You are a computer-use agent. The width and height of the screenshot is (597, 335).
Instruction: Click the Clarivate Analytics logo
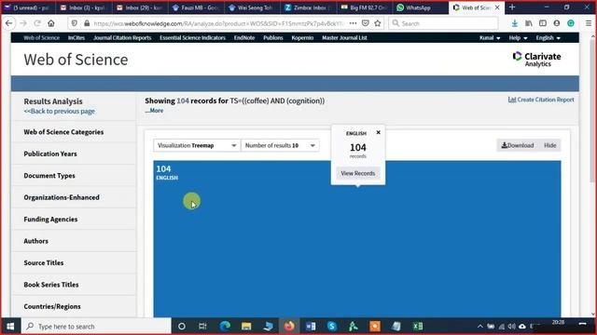coord(536,60)
